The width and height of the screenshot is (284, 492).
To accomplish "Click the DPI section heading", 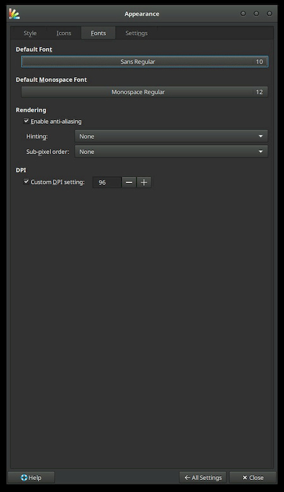I will pos(21,170).
